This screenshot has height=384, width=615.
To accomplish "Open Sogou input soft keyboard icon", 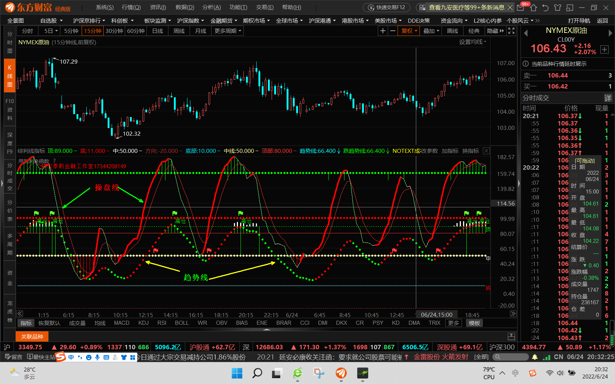I will (x=106, y=357).
